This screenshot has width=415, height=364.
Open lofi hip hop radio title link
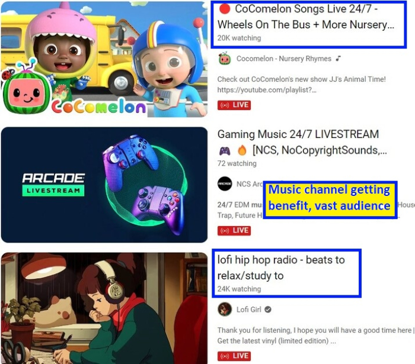pos(281,268)
